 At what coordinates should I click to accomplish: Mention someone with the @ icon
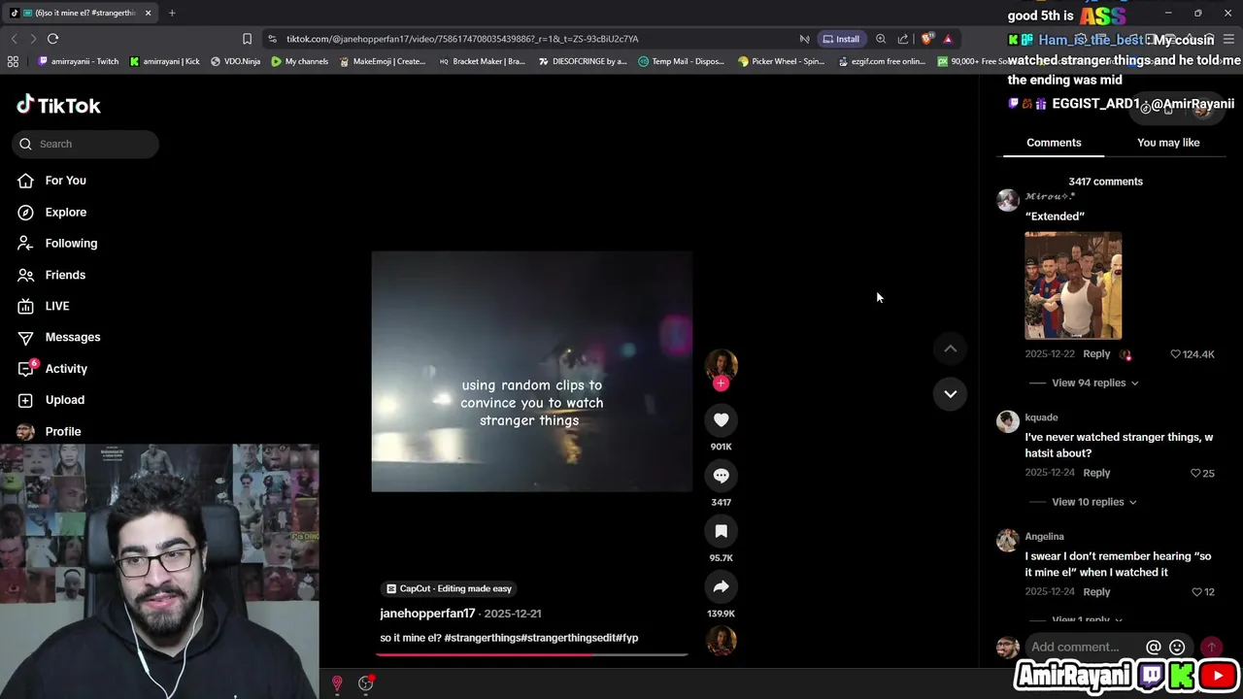pos(1153,647)
